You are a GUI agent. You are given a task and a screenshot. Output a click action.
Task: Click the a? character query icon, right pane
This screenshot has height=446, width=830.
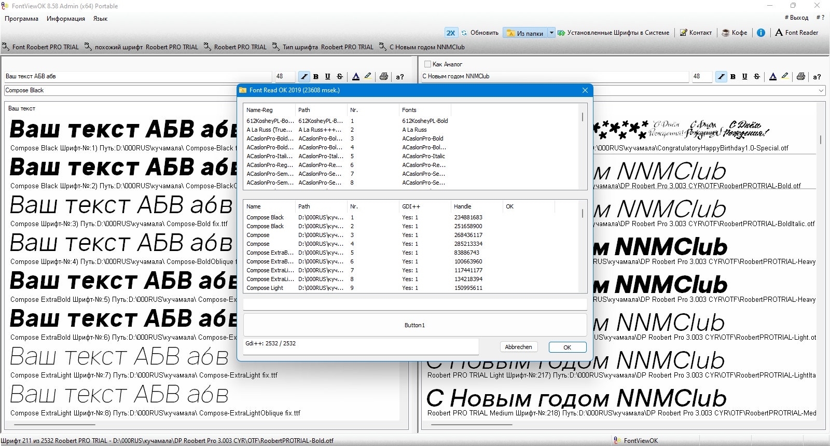pos(817,76)
